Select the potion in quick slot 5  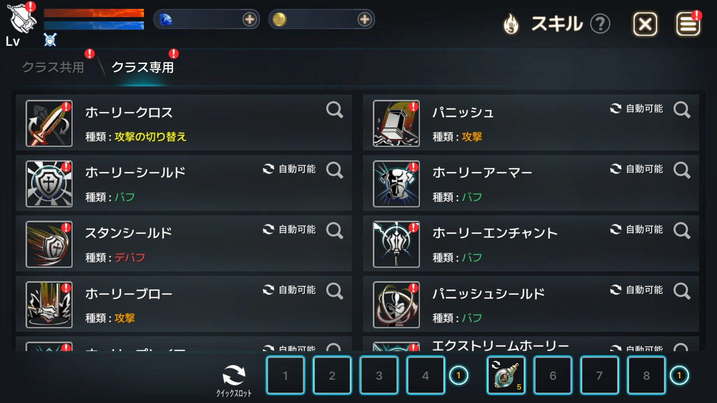506,375
